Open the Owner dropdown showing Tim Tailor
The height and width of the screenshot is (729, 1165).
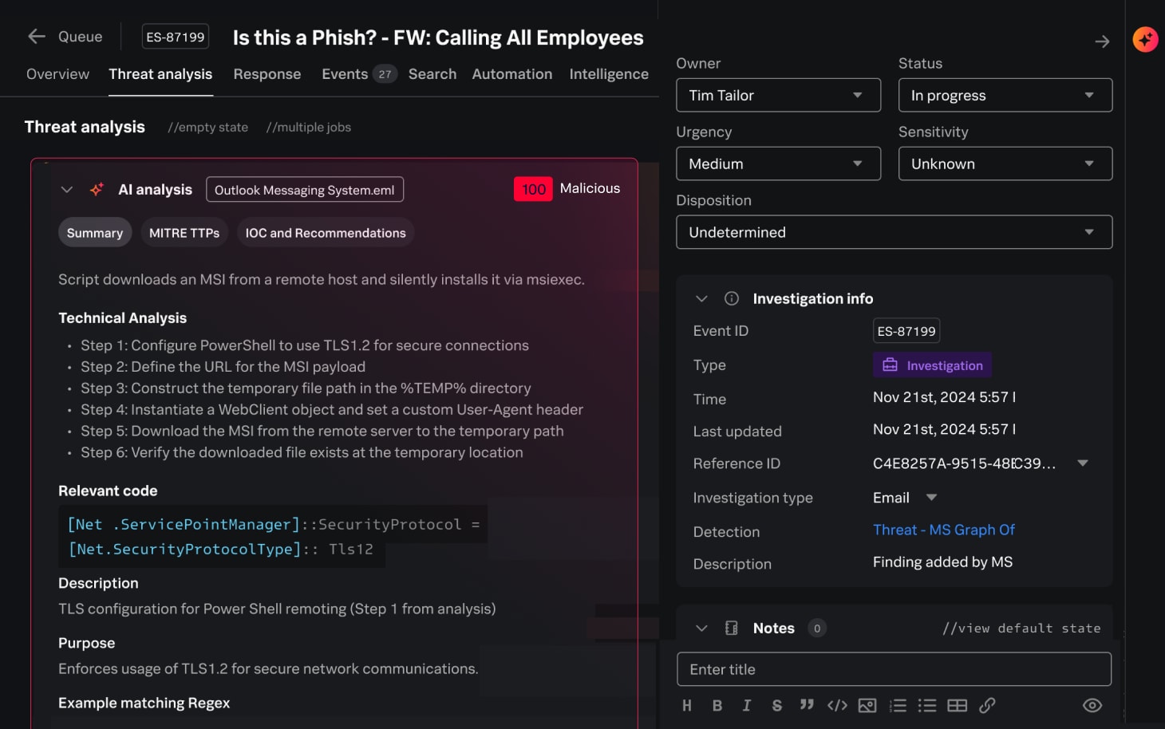coord(778,95)
